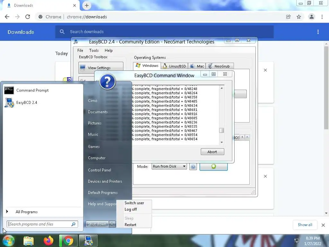Open EasyBCD Tools menu

[x=94, y=50]
